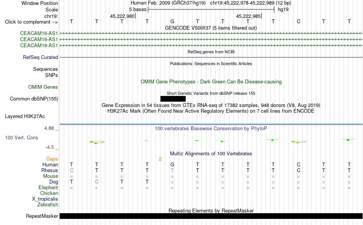Click the -4.5 lower conservation scale value
Image resolution: width=363 pixels, height=225 pixels.
pos(50,147)
